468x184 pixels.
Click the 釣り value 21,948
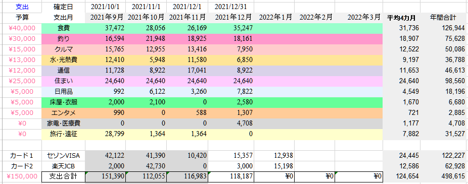[146, 39]
